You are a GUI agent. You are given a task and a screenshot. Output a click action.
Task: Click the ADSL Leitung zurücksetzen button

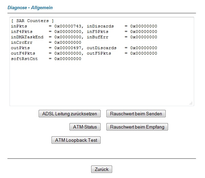[69, 114]
